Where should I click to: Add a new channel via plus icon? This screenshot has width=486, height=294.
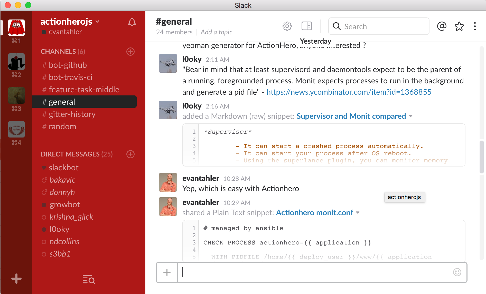coord(130,52)
